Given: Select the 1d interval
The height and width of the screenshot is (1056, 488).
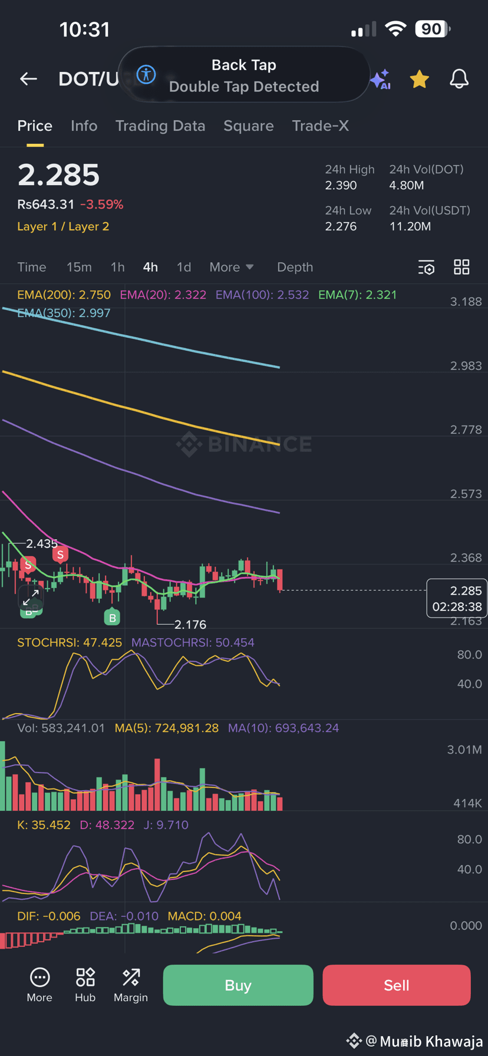Looking at the screenshot, I should [x=184, y=267].
